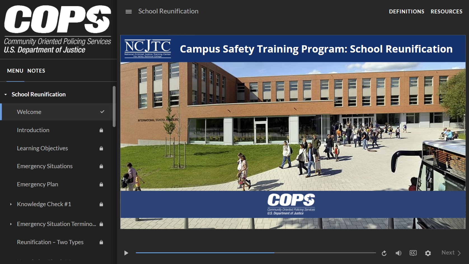This screenshot has height=264, width=469.
Task: Switch to the MENU tab
Action: 15,71
